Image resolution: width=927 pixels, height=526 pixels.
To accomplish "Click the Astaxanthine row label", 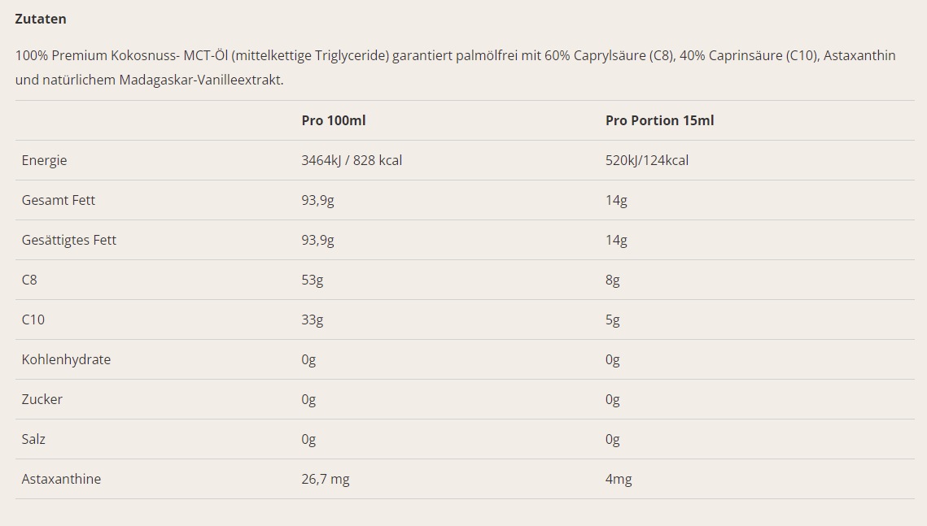I will [x=62, y=480].
